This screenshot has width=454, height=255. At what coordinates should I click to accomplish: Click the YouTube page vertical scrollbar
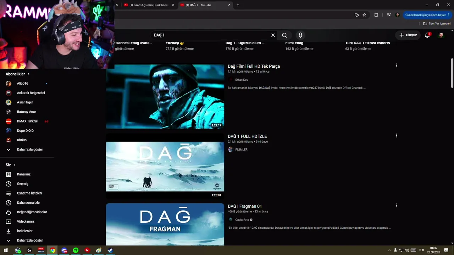[452, 73]
